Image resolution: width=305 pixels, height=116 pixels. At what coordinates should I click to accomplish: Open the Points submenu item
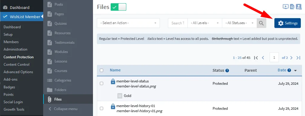pyautogui.click(x=9, y=94)
